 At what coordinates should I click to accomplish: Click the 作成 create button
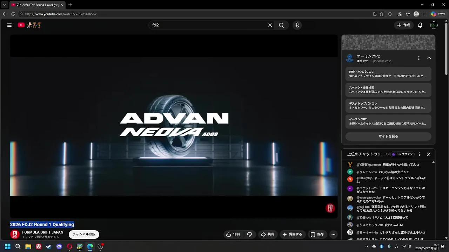[x=403, y=25]
